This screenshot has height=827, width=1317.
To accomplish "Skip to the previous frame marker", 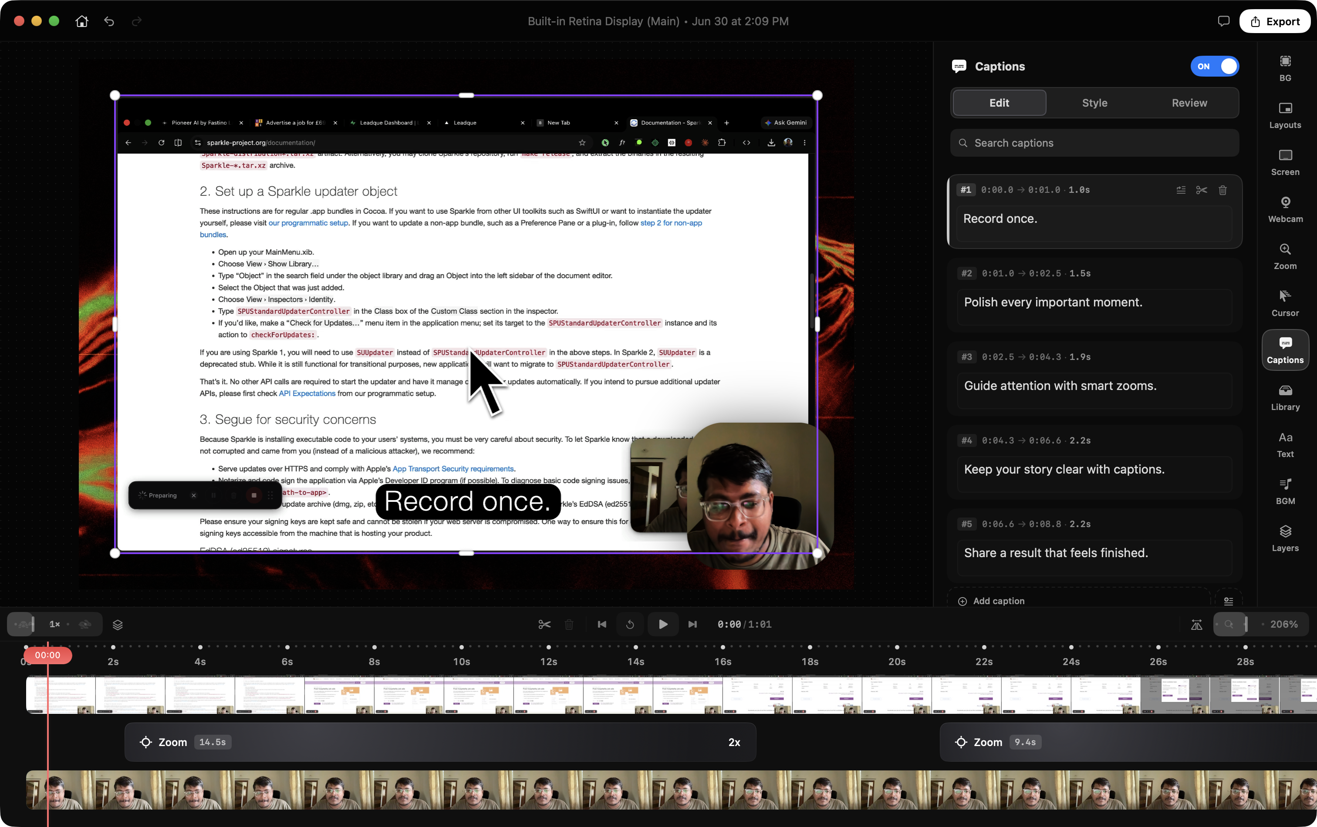I will click(601, 624).
